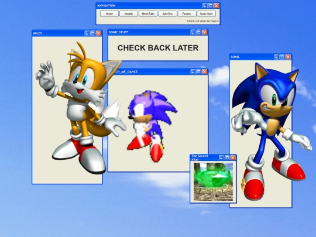Viewport: 316px width, 237px height.
Task: Click the dancing pixel Sonic sprite
Action: (152, 126)
